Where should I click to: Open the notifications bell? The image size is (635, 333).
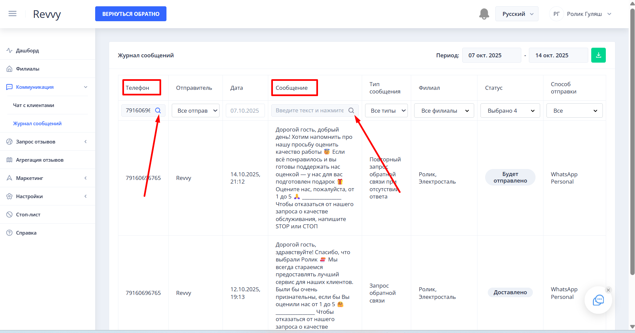click(484, 14)
